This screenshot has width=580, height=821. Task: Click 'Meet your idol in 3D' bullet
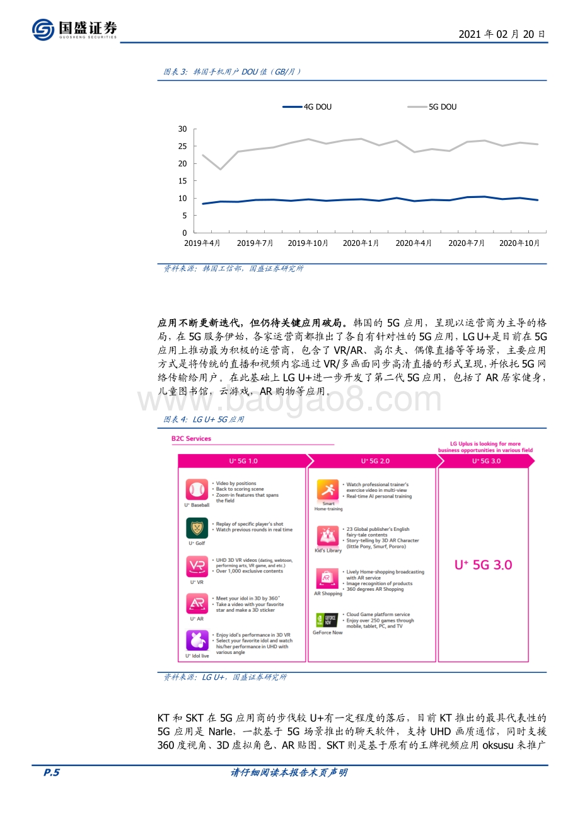[246, 598]
